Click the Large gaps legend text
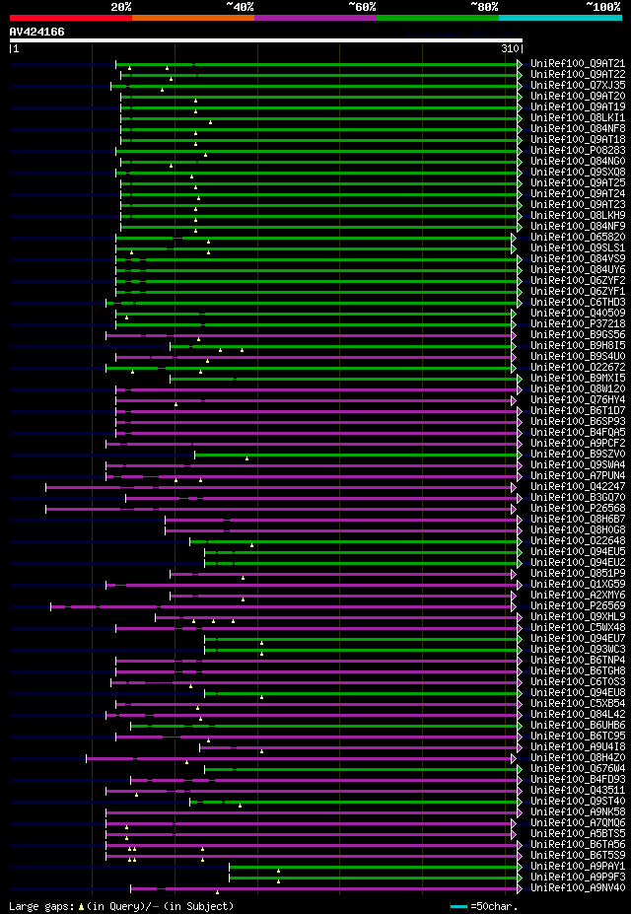Viewport: 631px width, 914px height. click(x=42, y=906)
